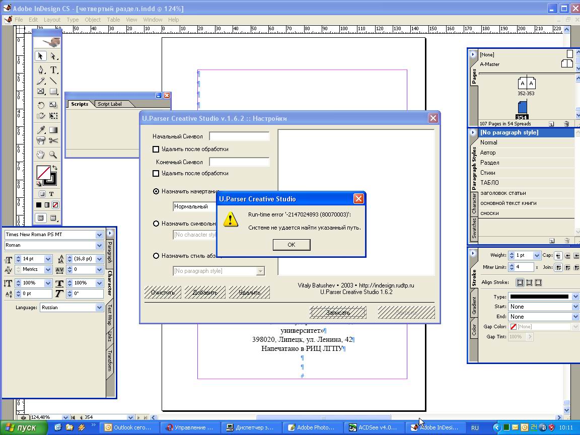Select the Pencil tool

pyautogui.click(x=40, y=81)
